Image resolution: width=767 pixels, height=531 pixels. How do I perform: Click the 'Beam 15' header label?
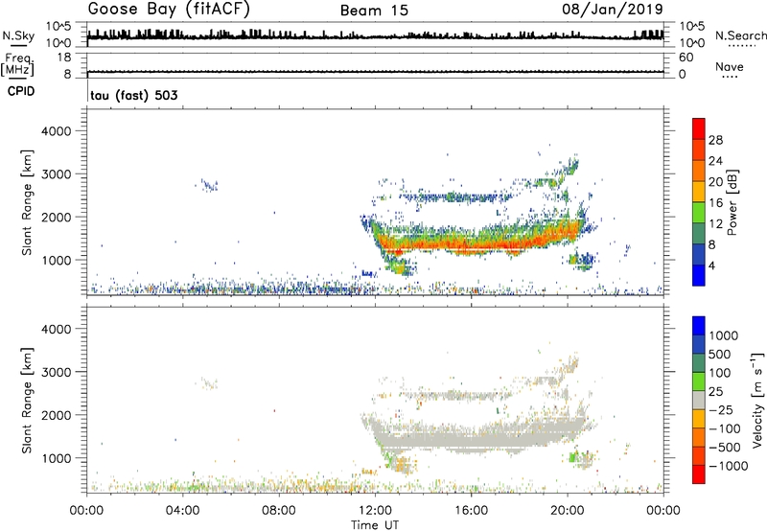click(374, 11)
